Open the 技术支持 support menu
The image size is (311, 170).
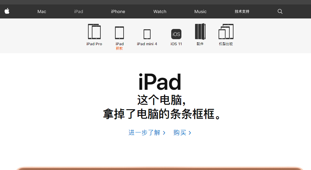tap(242, 11)
